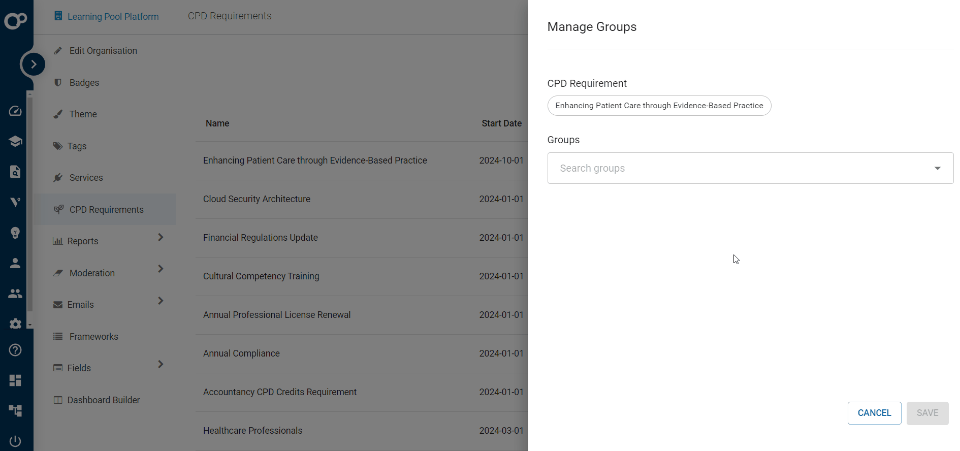Viewport: 960px width, 451px height.
Task: Click the V-shaped icon in left rail
Action: pos(15,202)
